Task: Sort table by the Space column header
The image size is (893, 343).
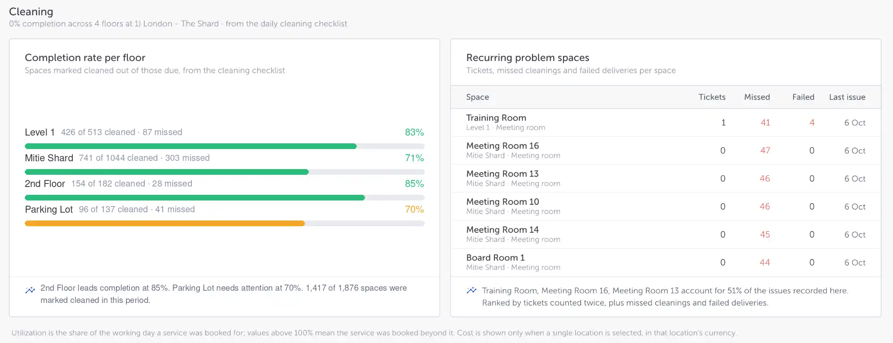Action: 477,97
